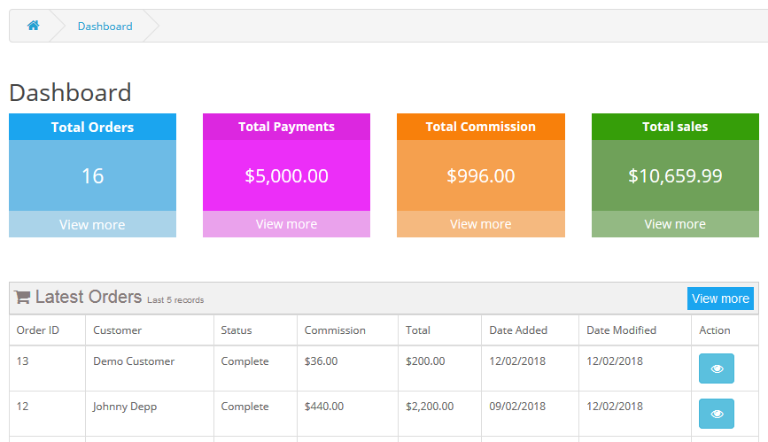Click the home icon in breadcrumb

pyautogui.click(x=34, y=26)
